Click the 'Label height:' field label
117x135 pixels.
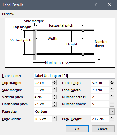(72, 83)
